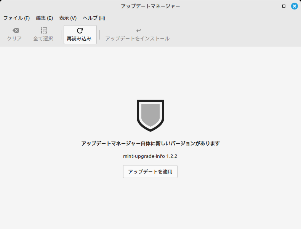Click the クリア (Clear) toolbar icon
This screenshot has width=301, height=229.
[16, 30]
